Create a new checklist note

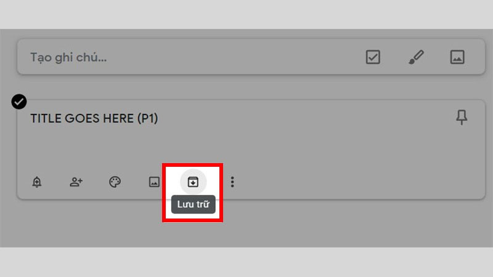(x=373, y=57)
